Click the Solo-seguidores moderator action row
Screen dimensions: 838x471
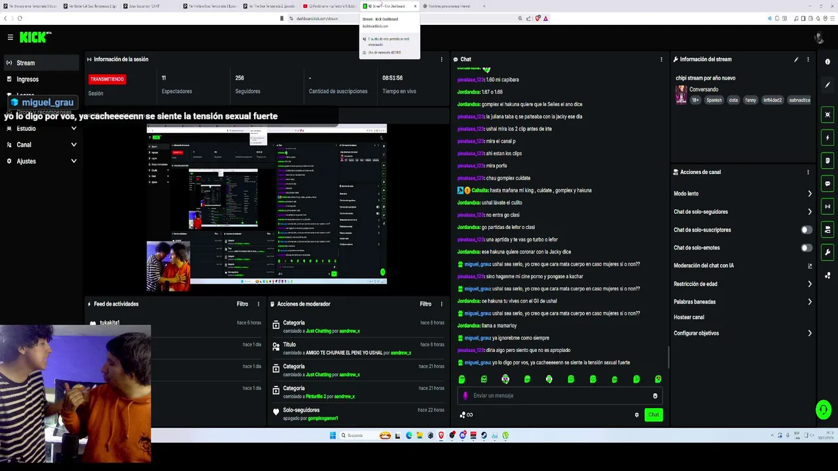point(359,414)
